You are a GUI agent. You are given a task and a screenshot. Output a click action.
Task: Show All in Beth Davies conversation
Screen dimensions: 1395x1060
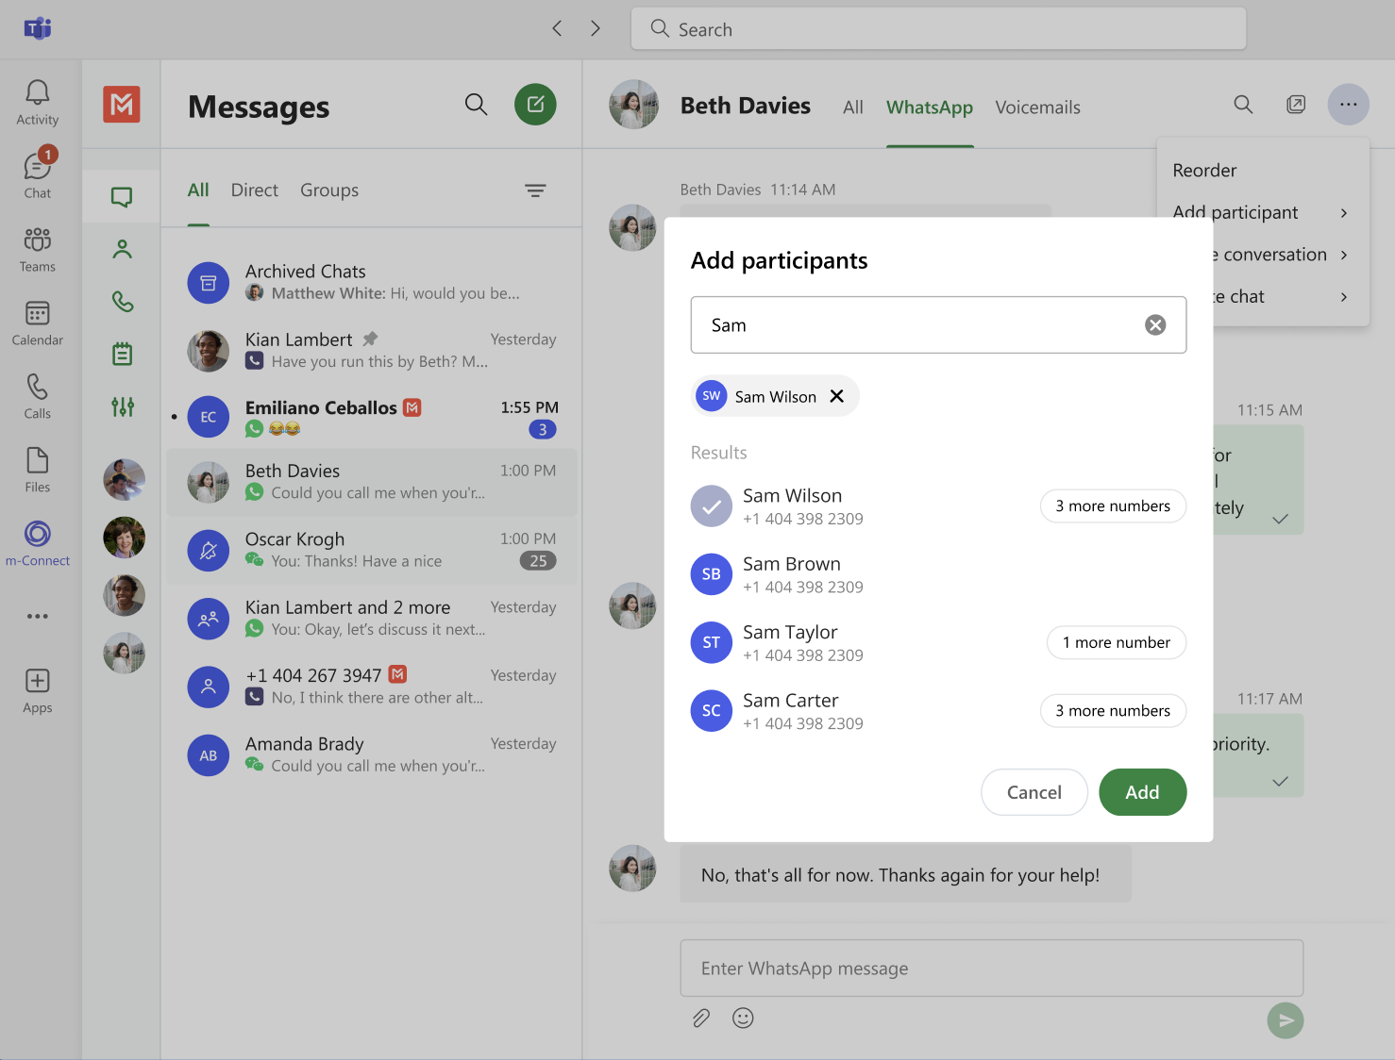coord(853,108)
